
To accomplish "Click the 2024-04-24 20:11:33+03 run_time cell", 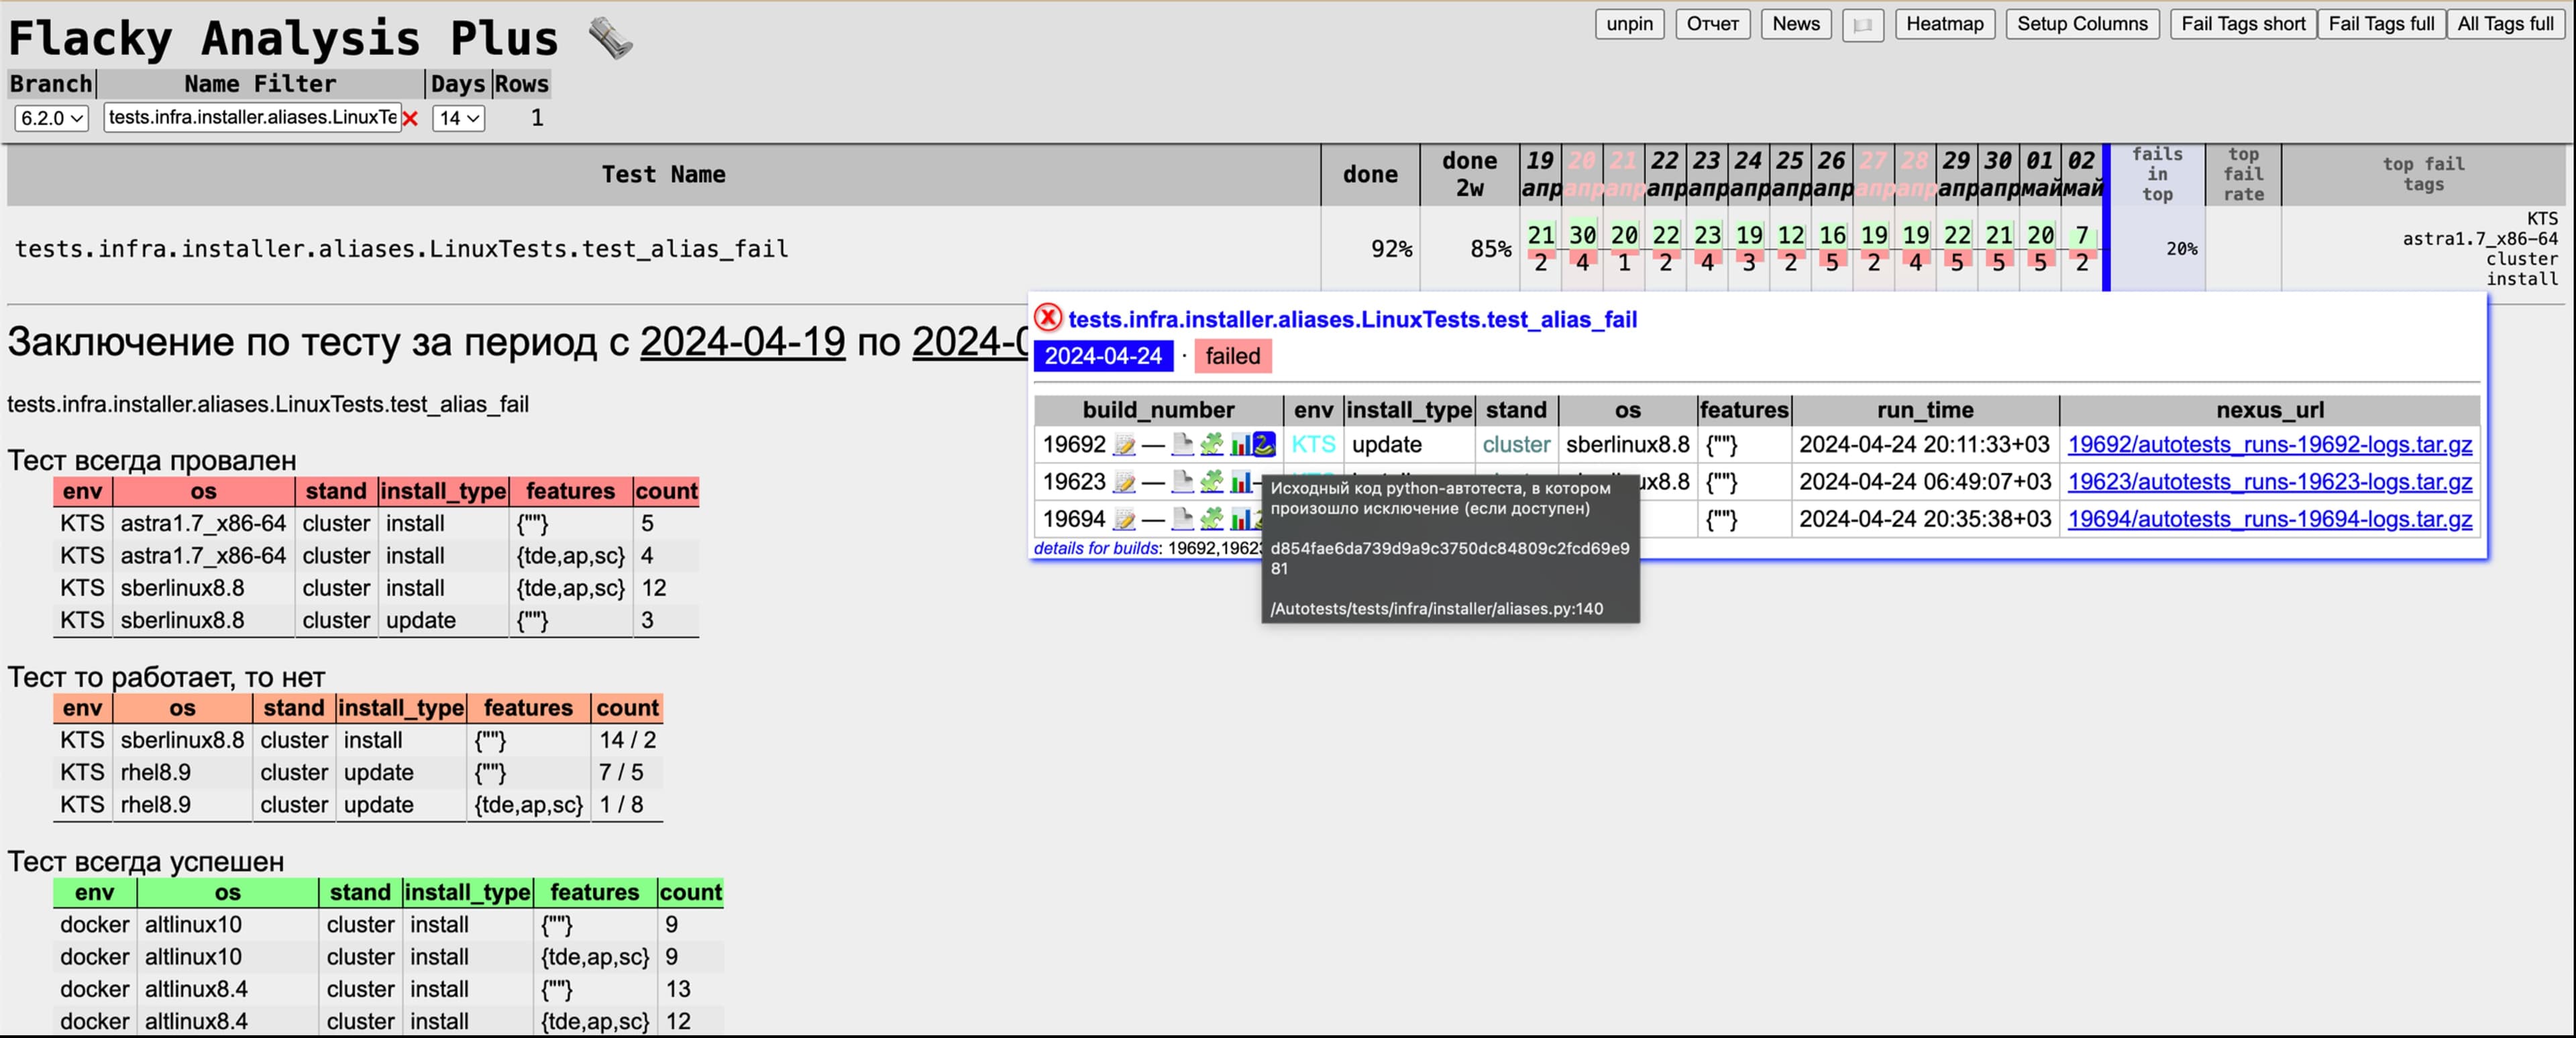I will [x=1924, y=445].
